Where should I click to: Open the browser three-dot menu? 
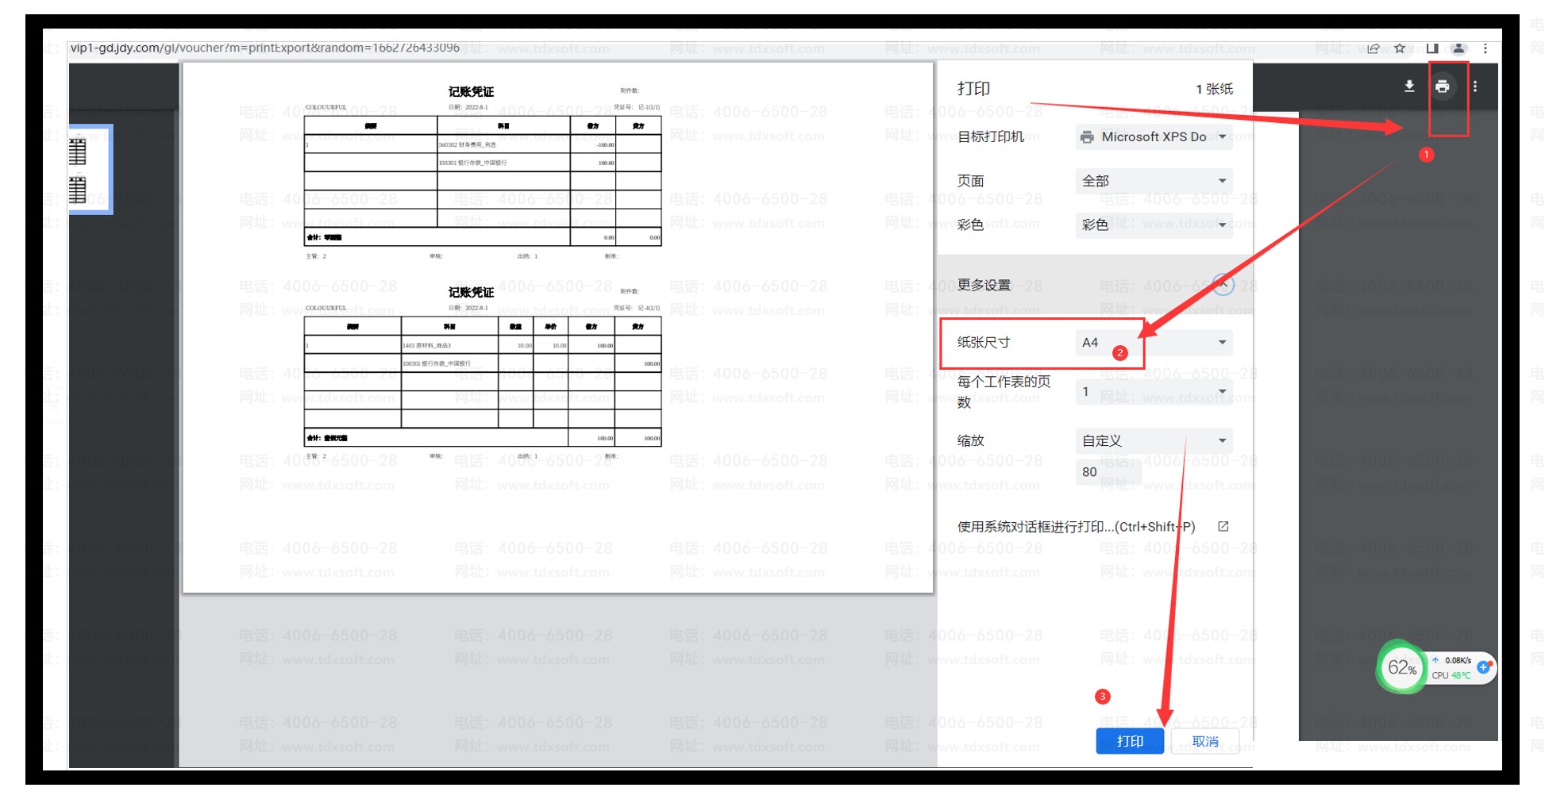tap(1485, 48)
